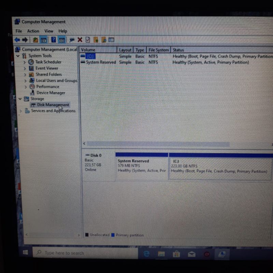This screenshot has width=273, height=273.
Task: Select (C:) 223,00 GB partition block
Action: (220, 167)
